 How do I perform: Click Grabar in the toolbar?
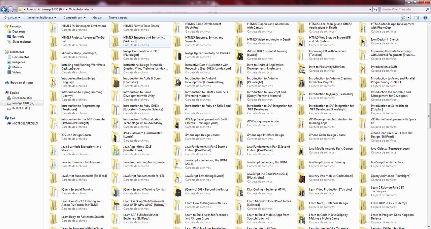pos(97,17)
